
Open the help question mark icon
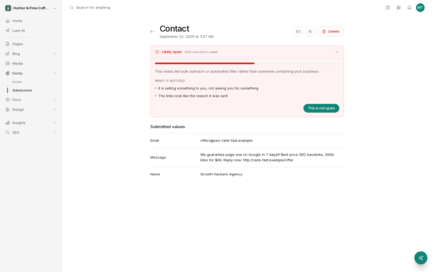tap(388, 8)
